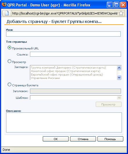Click in the Описание text area
Image resolution: width=128 pixels, height=154 pixels.
tap(64, 122)
